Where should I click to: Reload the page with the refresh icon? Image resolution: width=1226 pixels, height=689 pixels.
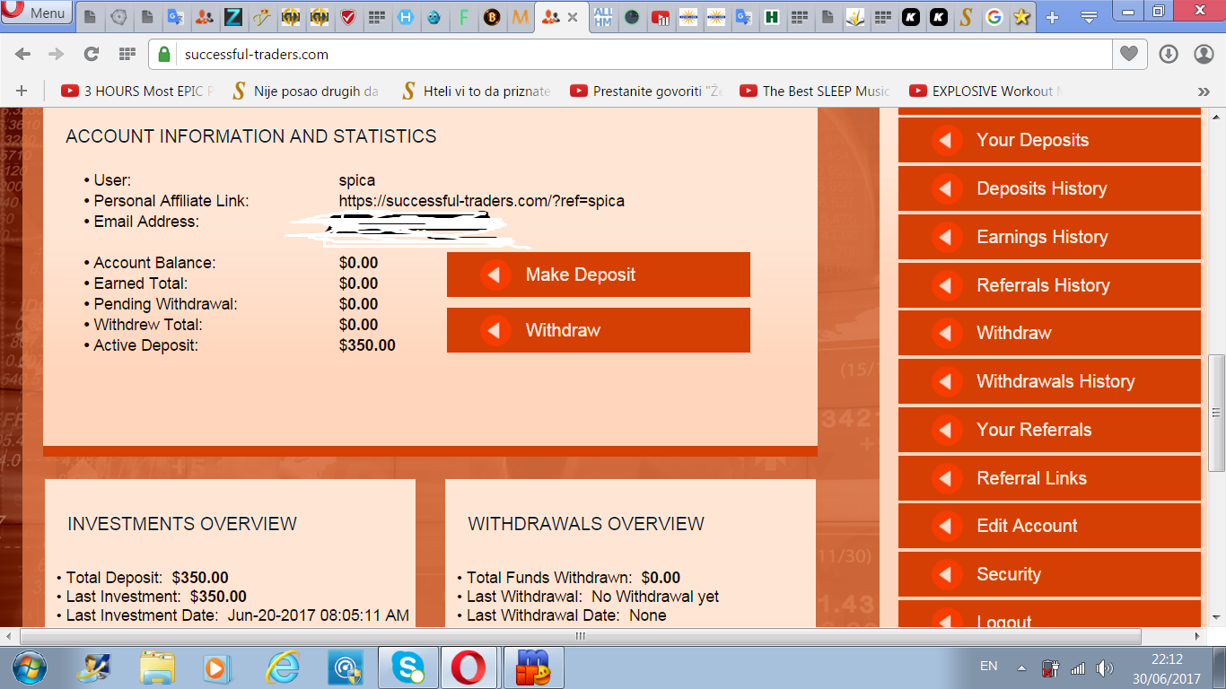tap(91, 54)
